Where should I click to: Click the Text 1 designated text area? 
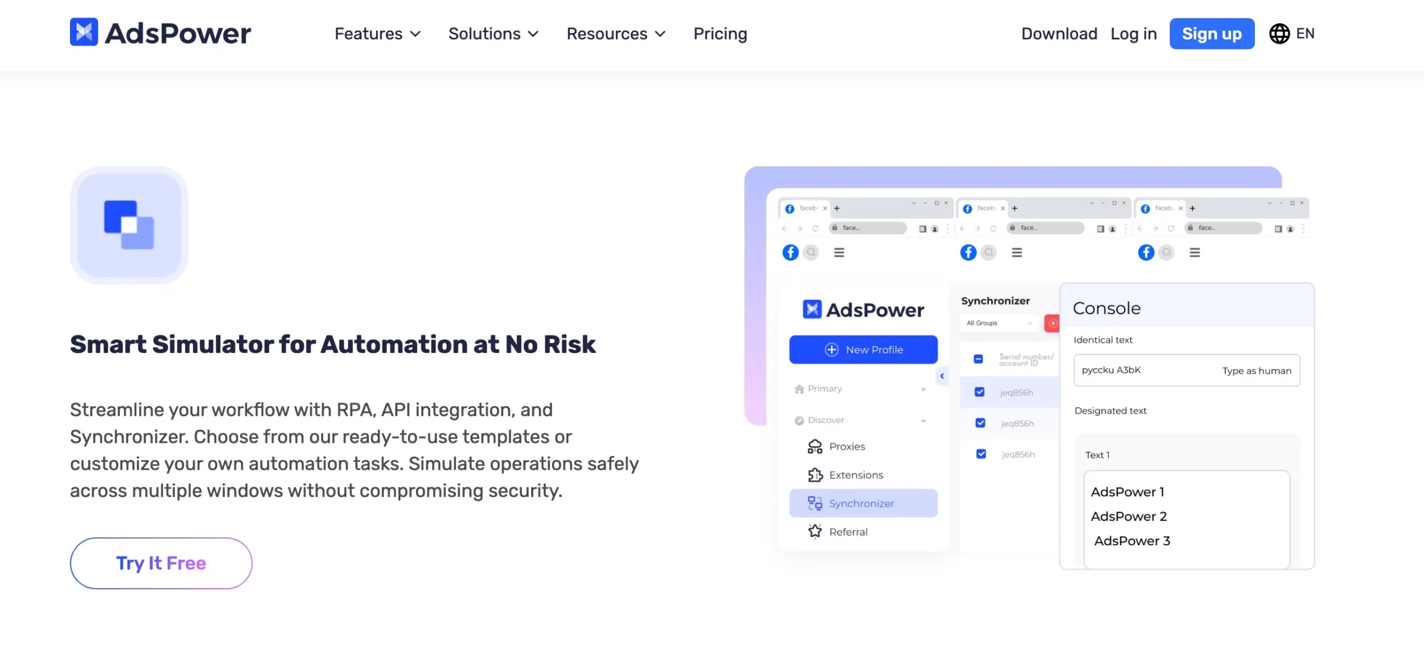tap(1186, 519)
